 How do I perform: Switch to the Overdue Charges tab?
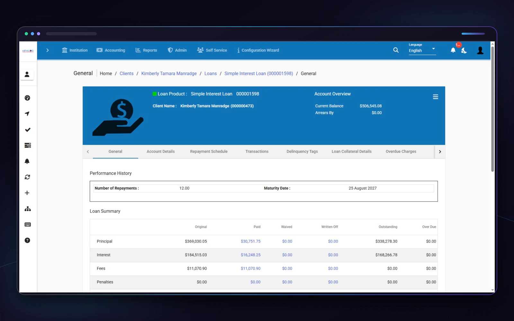(x=401, y=152)
